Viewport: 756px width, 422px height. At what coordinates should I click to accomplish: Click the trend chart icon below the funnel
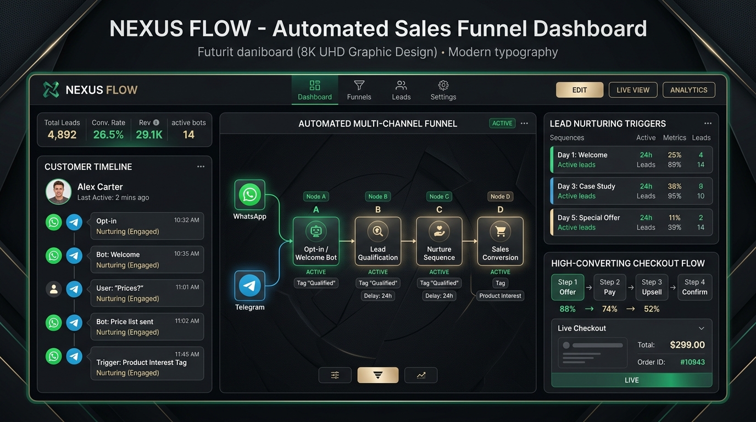[x=421, y=375]
